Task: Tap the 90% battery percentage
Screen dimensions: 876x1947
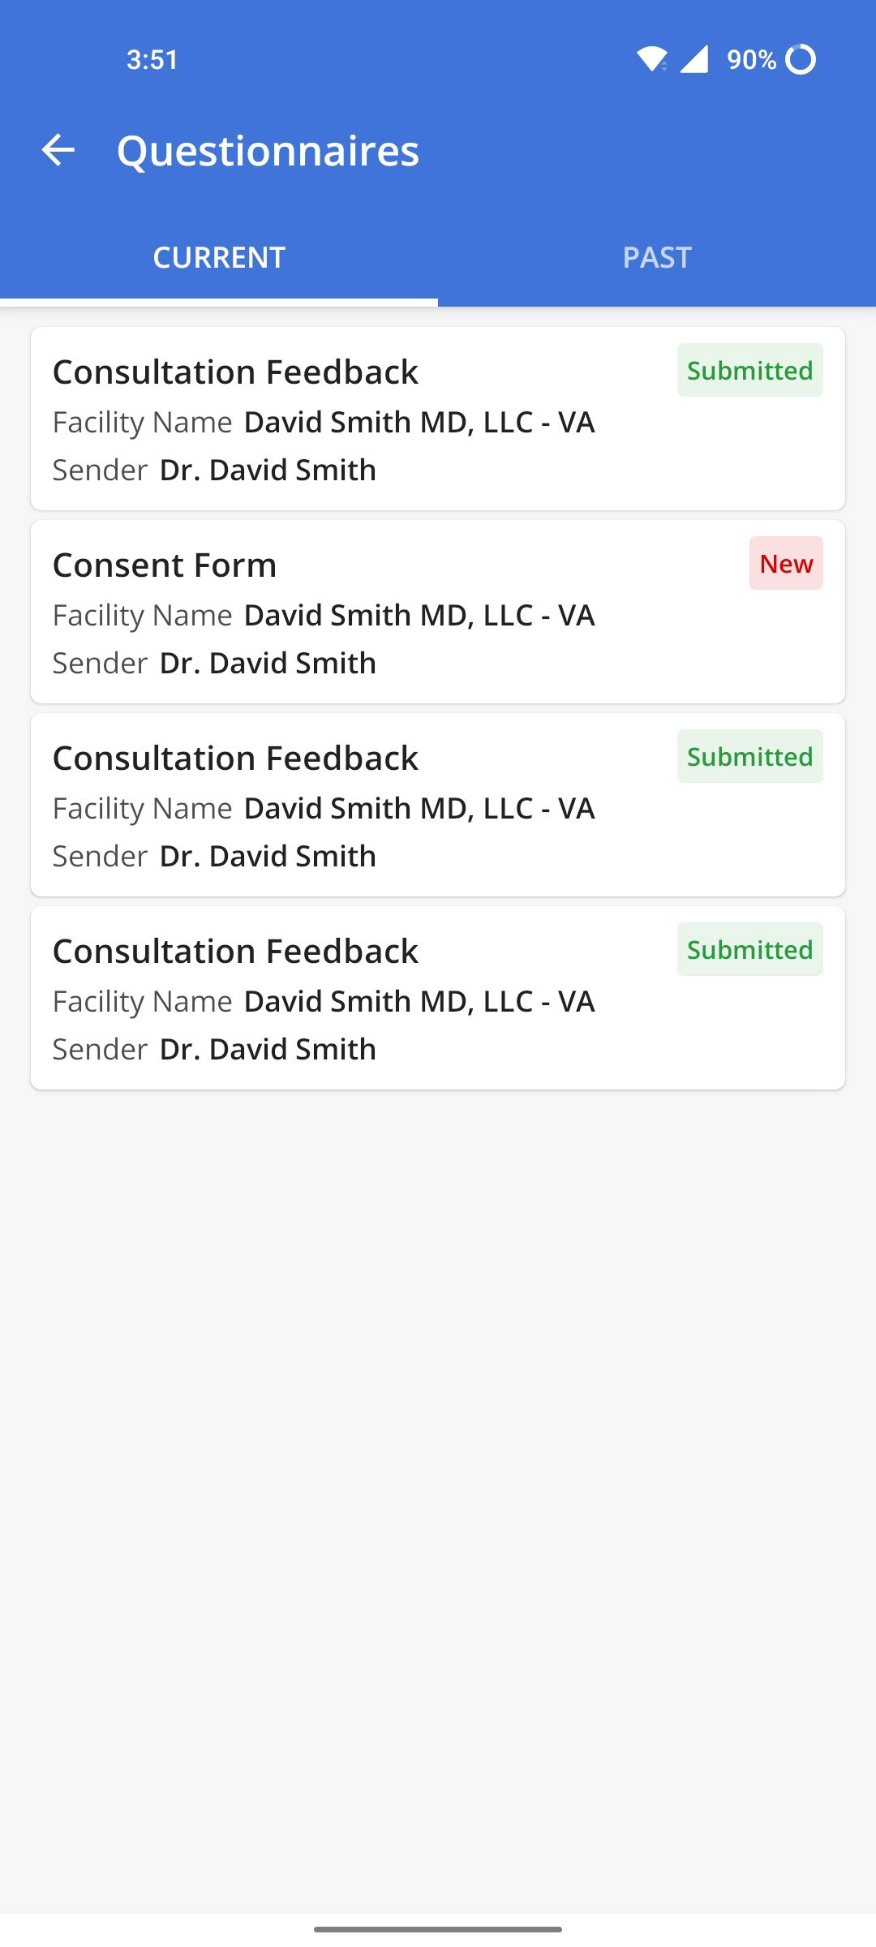Action: point(751,59)
